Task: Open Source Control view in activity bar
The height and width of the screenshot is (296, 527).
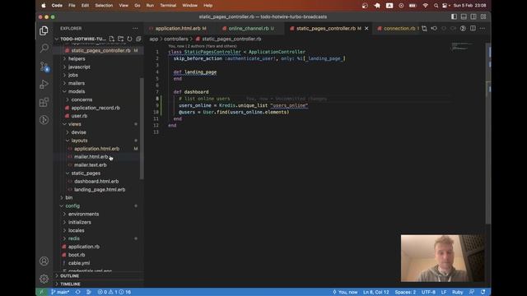Action: pyautogui.click(x=44, y=67)
